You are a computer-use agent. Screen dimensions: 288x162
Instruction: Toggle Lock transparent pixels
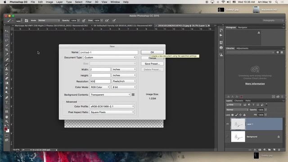232,115
